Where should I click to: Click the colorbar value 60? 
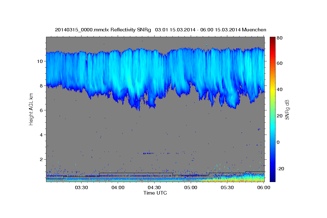(279, 63)
